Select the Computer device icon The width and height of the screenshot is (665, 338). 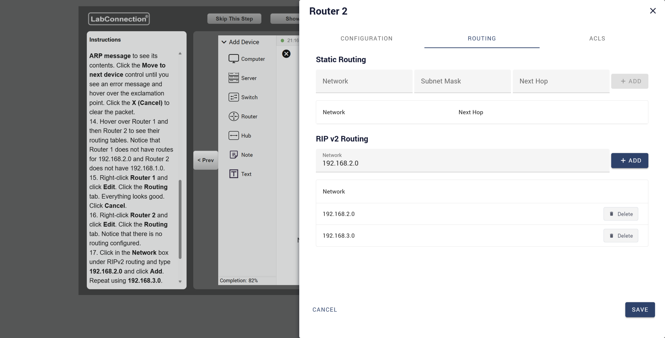(x=234, y=59)
